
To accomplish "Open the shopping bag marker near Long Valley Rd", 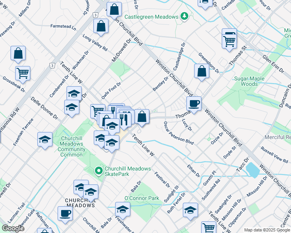I will (x=101, y=26).
